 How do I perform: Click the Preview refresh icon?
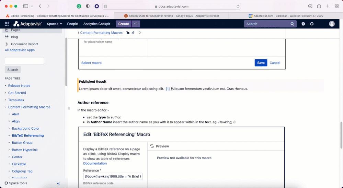pos(152,146)
